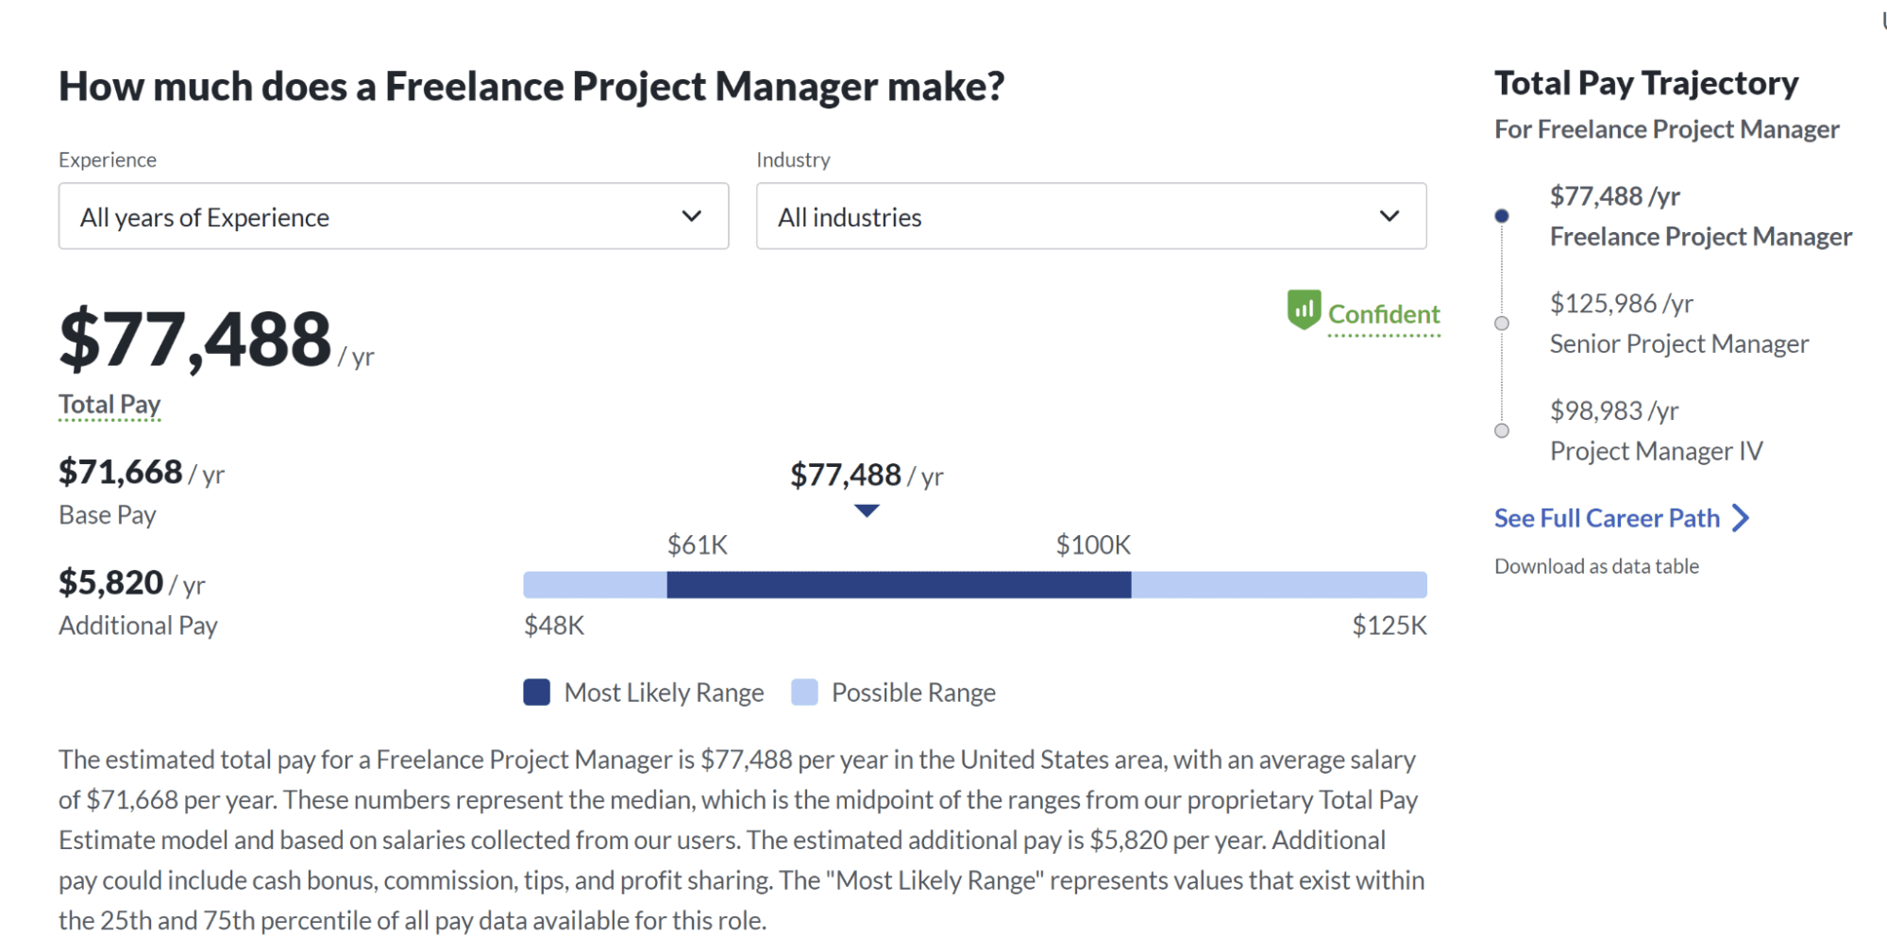The width and height of the screenshot is (1887, 952).
Task: Click the dark blue Most Likely Range legend square
Action: pyautogui.click(x=536, y=692)
